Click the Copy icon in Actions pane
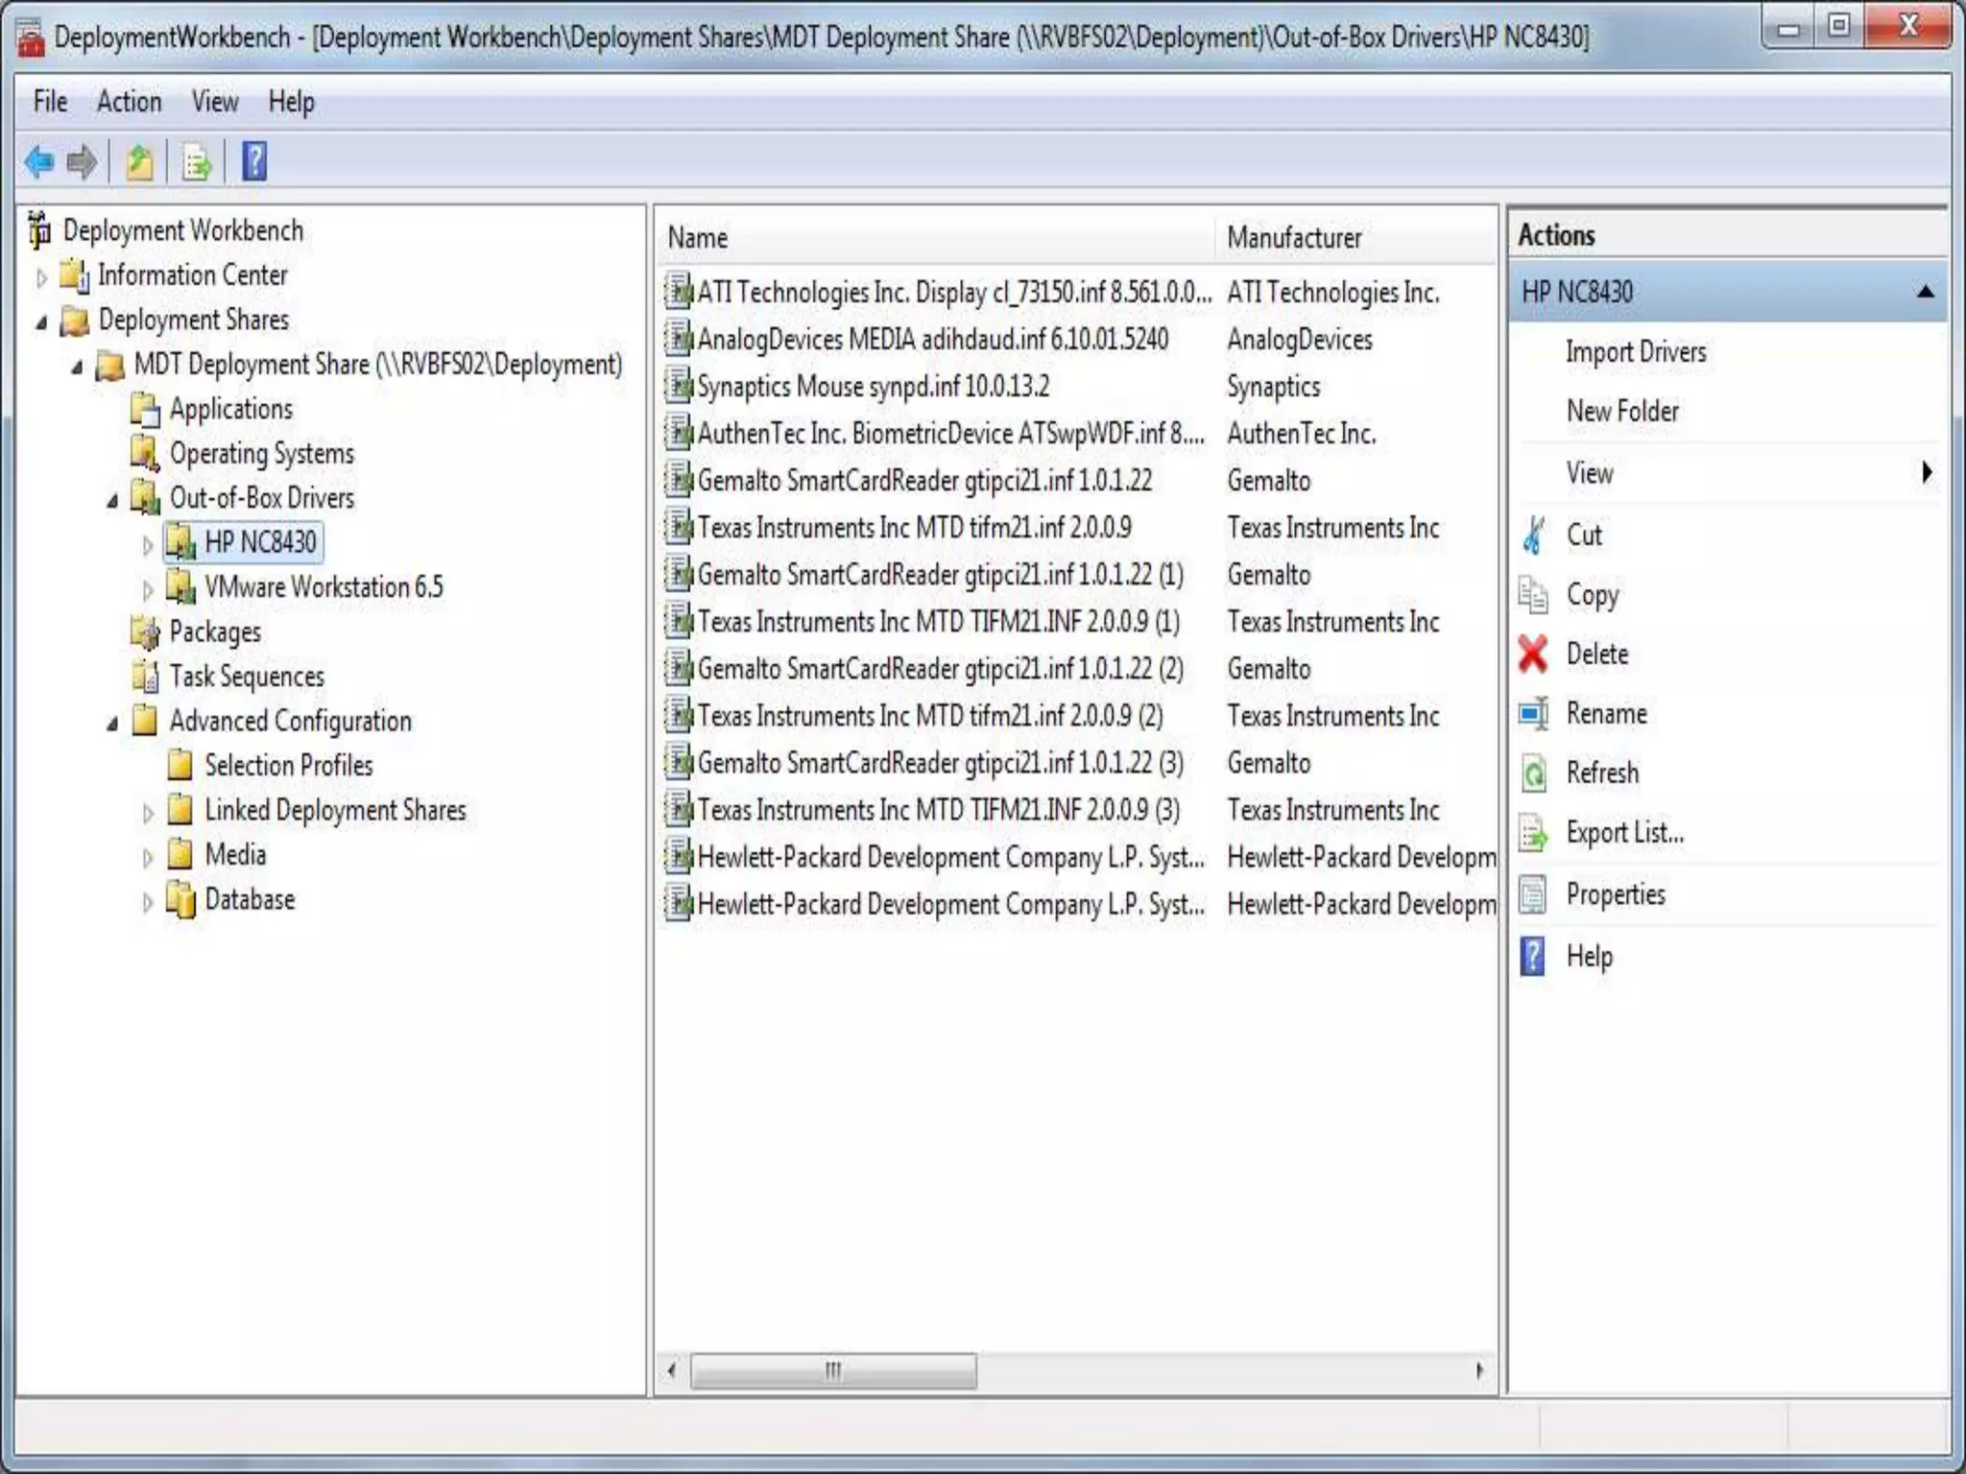 [x=1534, y=595]
